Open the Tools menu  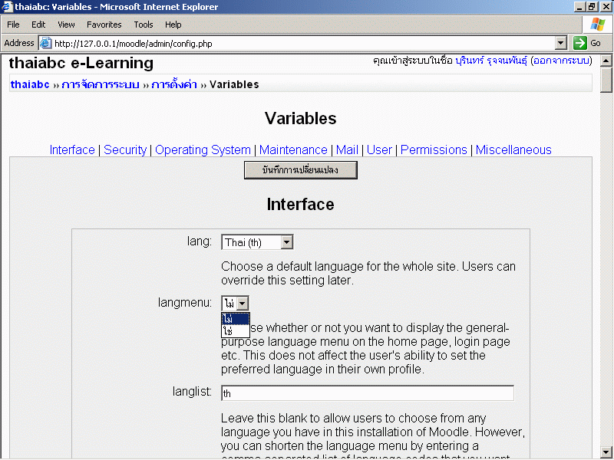click(x=143, y=25)
